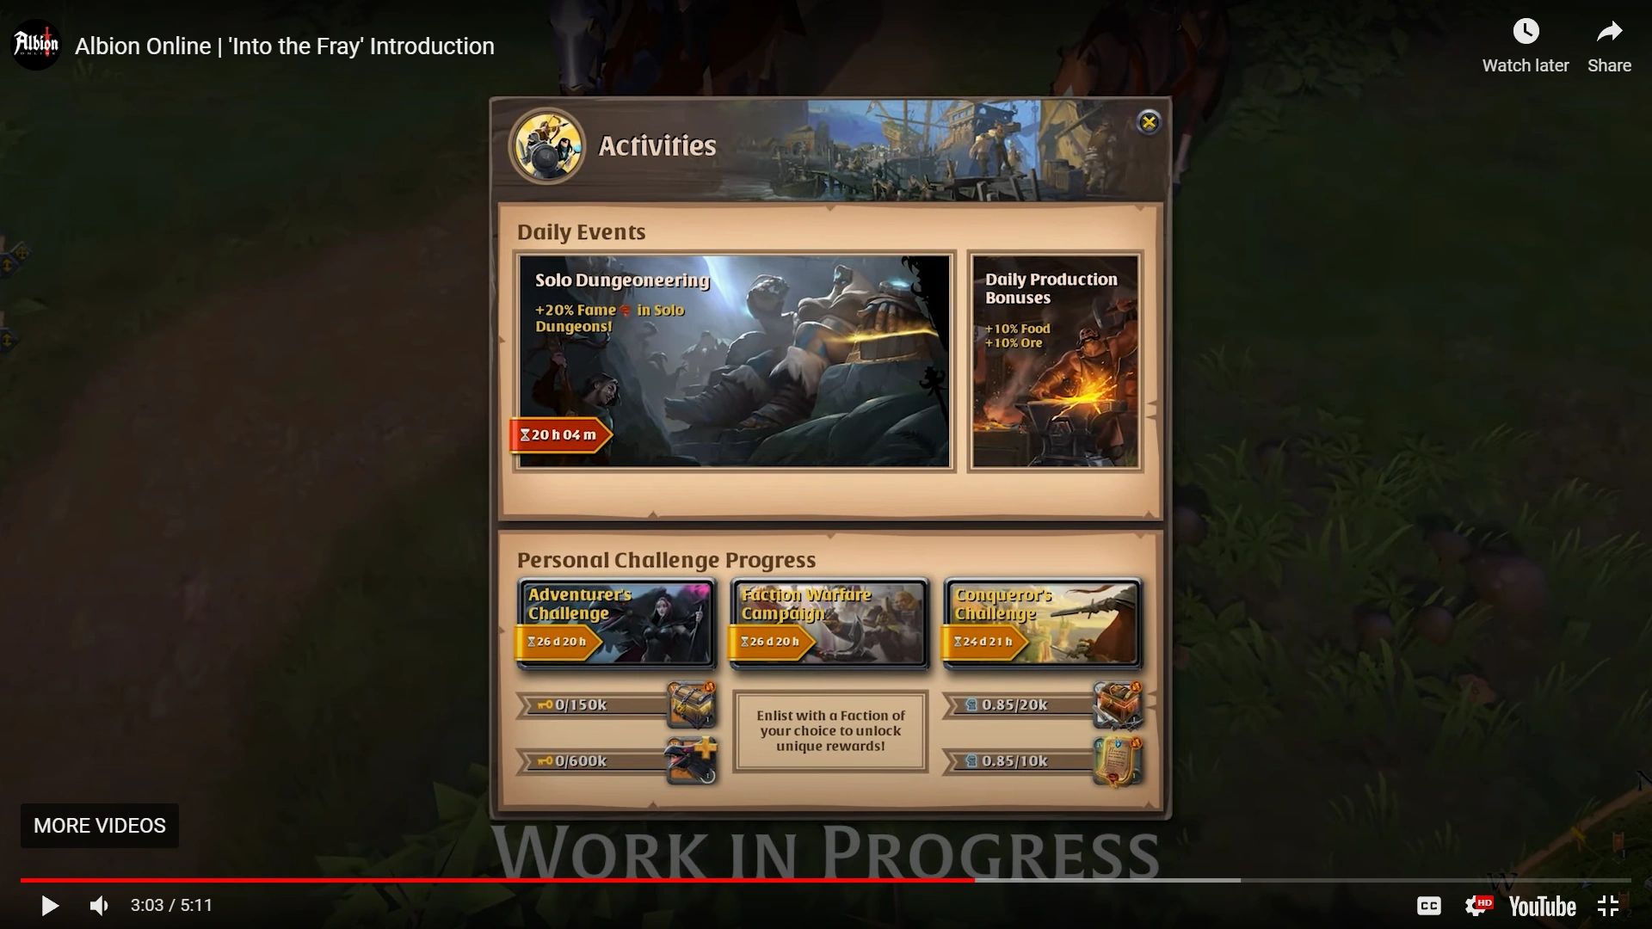
Task: Enable Watch Later for this video
Action: tap(1525, 31)
